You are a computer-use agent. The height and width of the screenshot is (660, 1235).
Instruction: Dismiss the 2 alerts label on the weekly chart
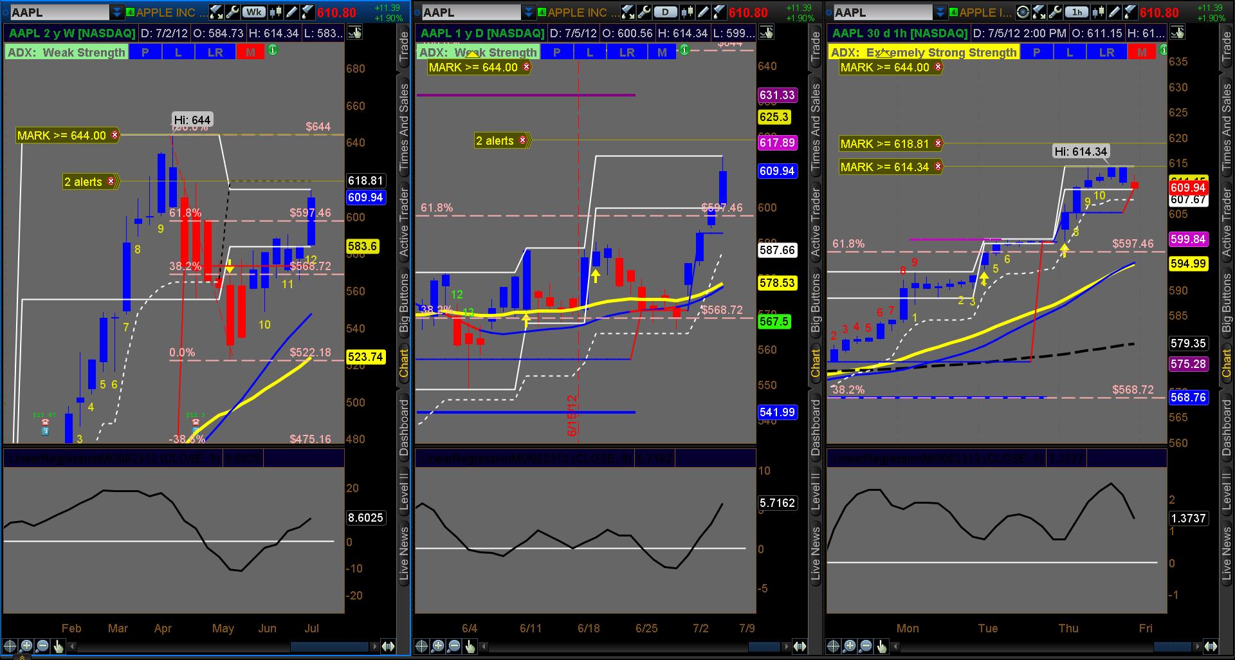(x=111, y=181)
